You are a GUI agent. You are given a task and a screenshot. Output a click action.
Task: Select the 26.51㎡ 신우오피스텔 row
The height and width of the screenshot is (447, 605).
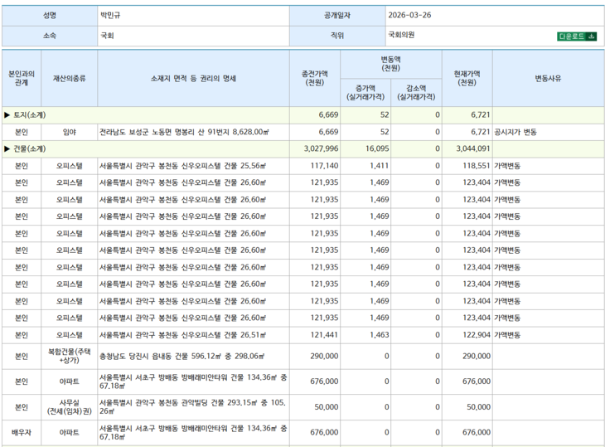pyautogui.click(x=302, y=335)
